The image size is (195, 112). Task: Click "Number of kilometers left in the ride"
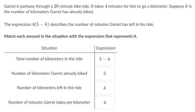[x=49, y=88]
